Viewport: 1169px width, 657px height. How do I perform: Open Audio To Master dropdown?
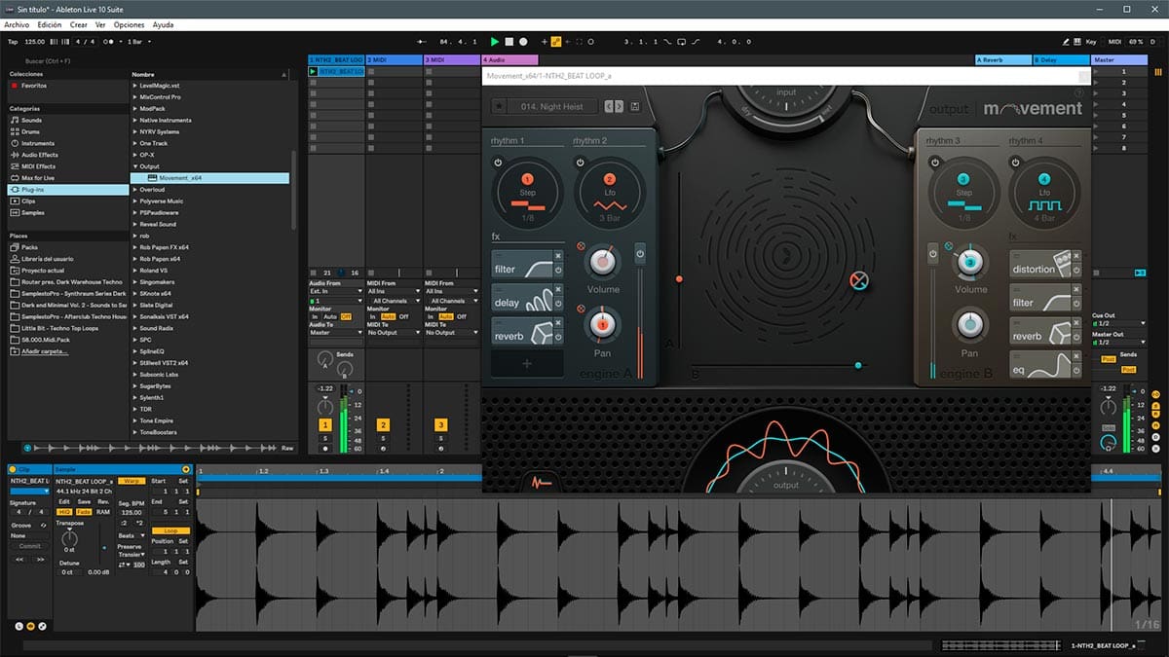[x=336, y=332]
